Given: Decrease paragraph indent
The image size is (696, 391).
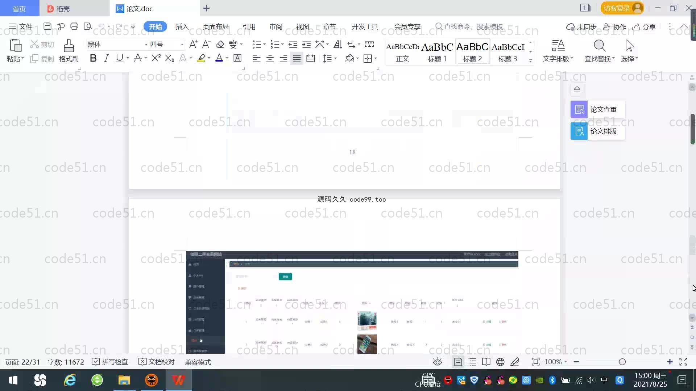Looking at the screenshot, I should click(x=293, y=44).
